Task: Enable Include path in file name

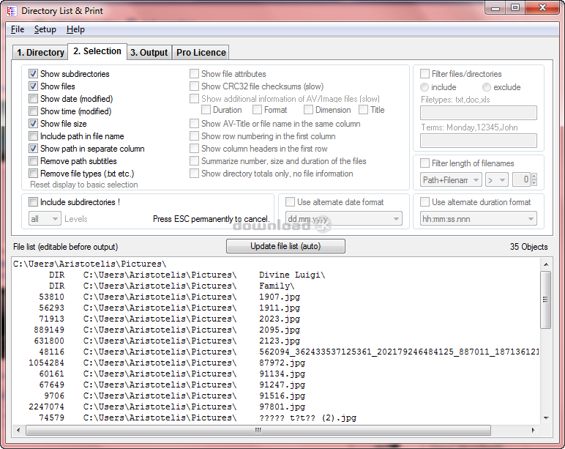Action: click(x=33, y=136)
